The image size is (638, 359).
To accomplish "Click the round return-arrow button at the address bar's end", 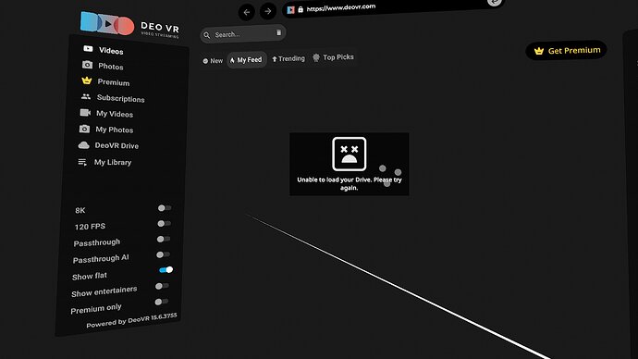I will pyautogui.click(x=495, y=2).
